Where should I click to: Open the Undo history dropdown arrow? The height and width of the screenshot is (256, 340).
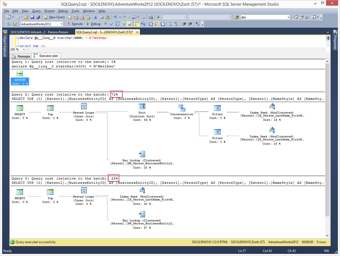[x=120, y=17]
